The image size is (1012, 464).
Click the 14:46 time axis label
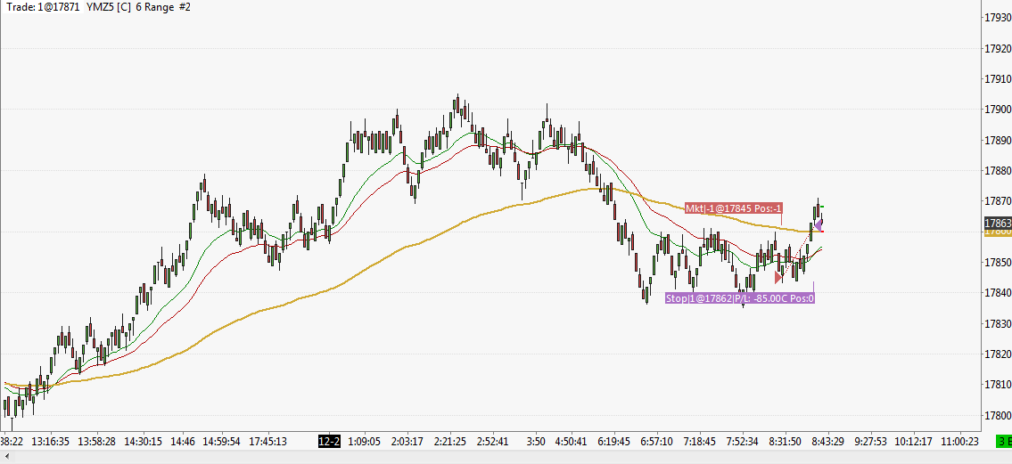coord(183,442)
